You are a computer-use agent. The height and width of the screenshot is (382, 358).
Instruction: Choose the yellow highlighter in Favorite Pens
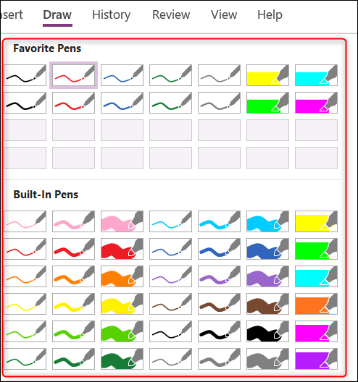(267, 75)
